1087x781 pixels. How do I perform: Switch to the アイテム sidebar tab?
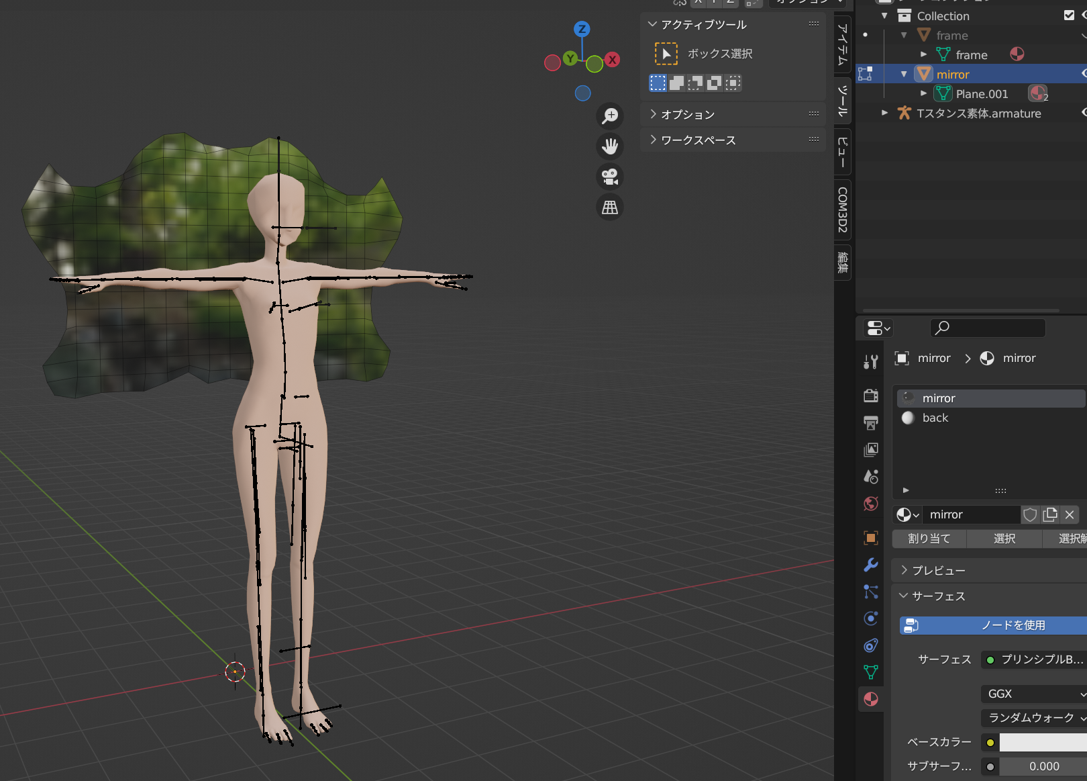click(843, 44)
